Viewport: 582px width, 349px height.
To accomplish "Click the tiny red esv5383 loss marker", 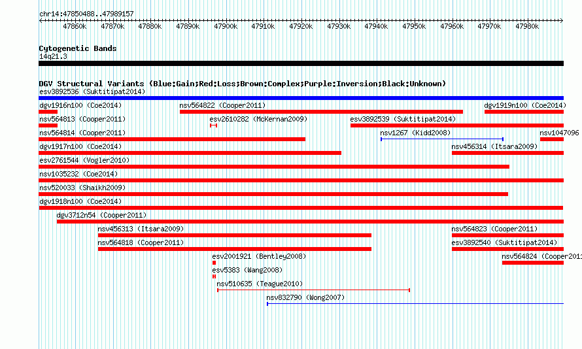I will pyautogui.click(x=214, y=276).
